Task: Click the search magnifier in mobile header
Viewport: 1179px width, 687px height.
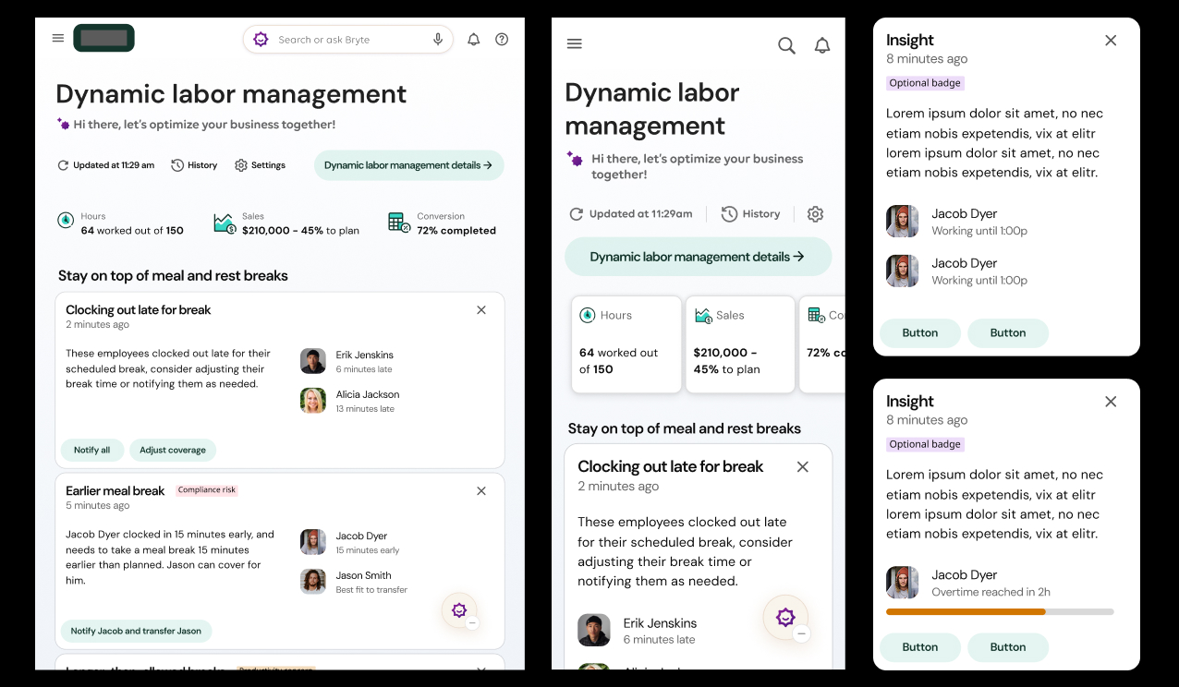Action: point(786,45)
